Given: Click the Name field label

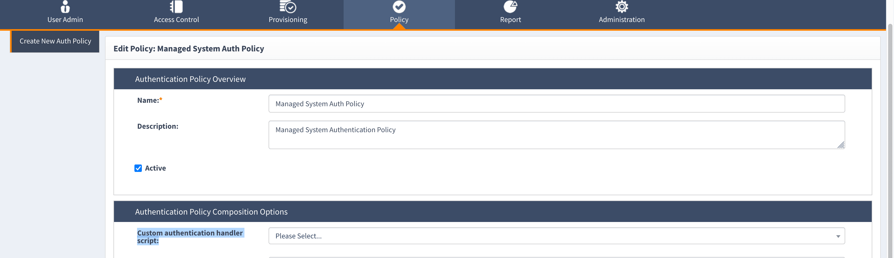Looking at the screenshot, I should 150,100.
